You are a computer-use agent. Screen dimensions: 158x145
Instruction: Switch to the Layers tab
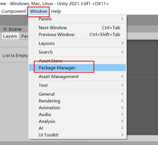click(10, 36)
